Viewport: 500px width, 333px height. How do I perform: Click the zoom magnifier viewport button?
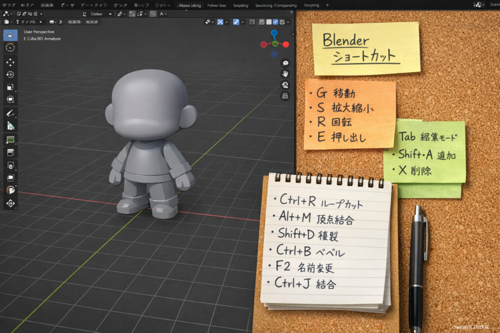point(285,63)
